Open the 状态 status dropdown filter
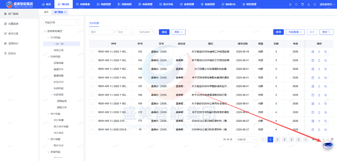The width and height of the screenshot is (337, 161). click(x=125, y=32)
